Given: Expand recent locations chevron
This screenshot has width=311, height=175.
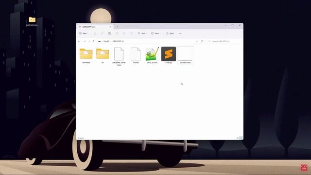Looking at the screenshot, I should 89,41.
